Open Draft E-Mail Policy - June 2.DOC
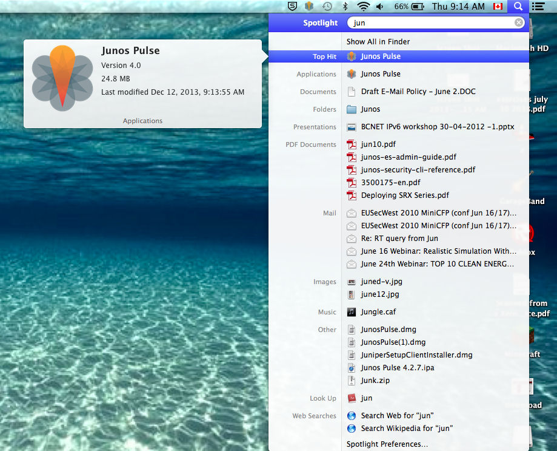 (x=418, y=92)
